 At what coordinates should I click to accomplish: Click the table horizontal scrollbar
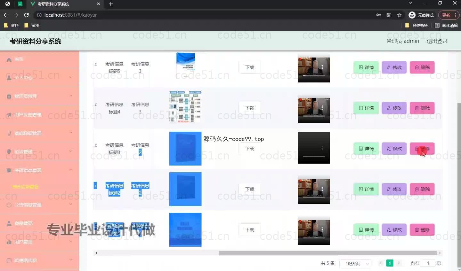[x=328, y=253]
